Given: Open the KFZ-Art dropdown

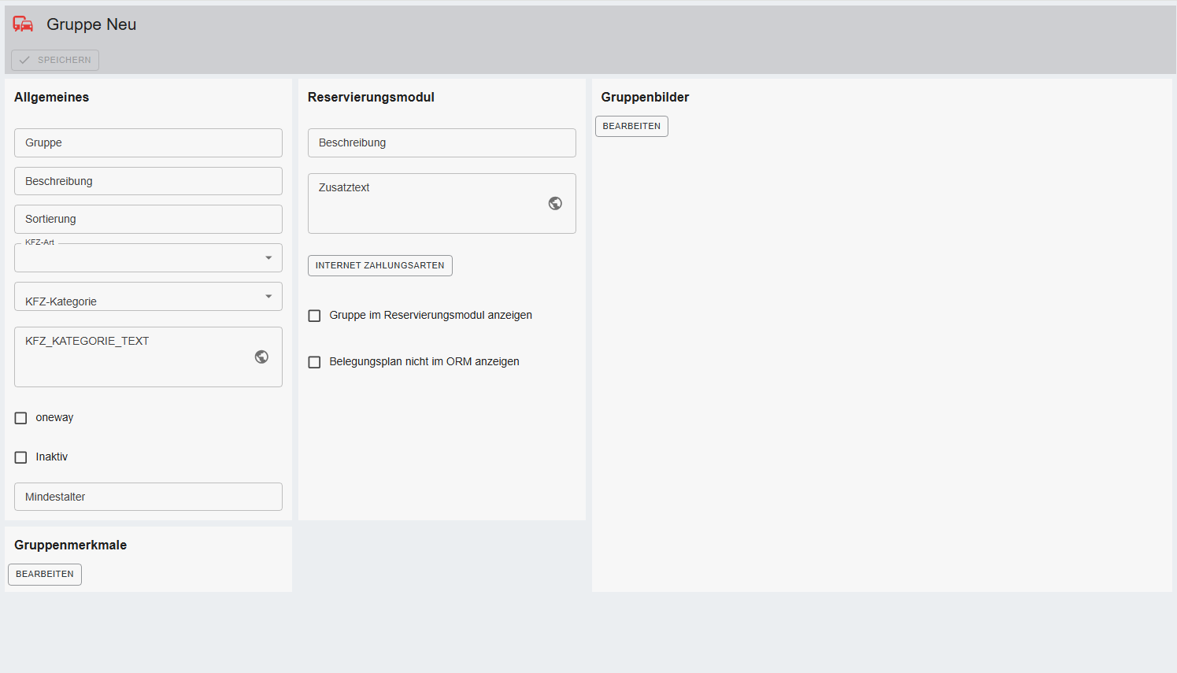Looking at the screenshot, I should (148, 258).
